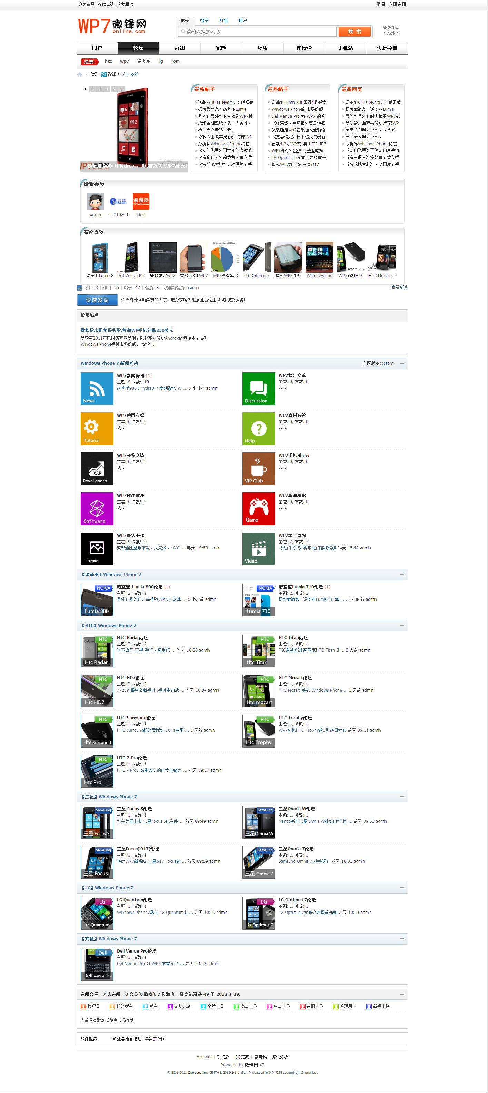The width and height of the screenshot is (488, 1093).
Task: Click the home icon in breadcrumb
Action: [80, 75]
